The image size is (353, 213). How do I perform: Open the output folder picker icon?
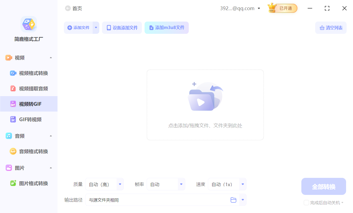(233, 200)
